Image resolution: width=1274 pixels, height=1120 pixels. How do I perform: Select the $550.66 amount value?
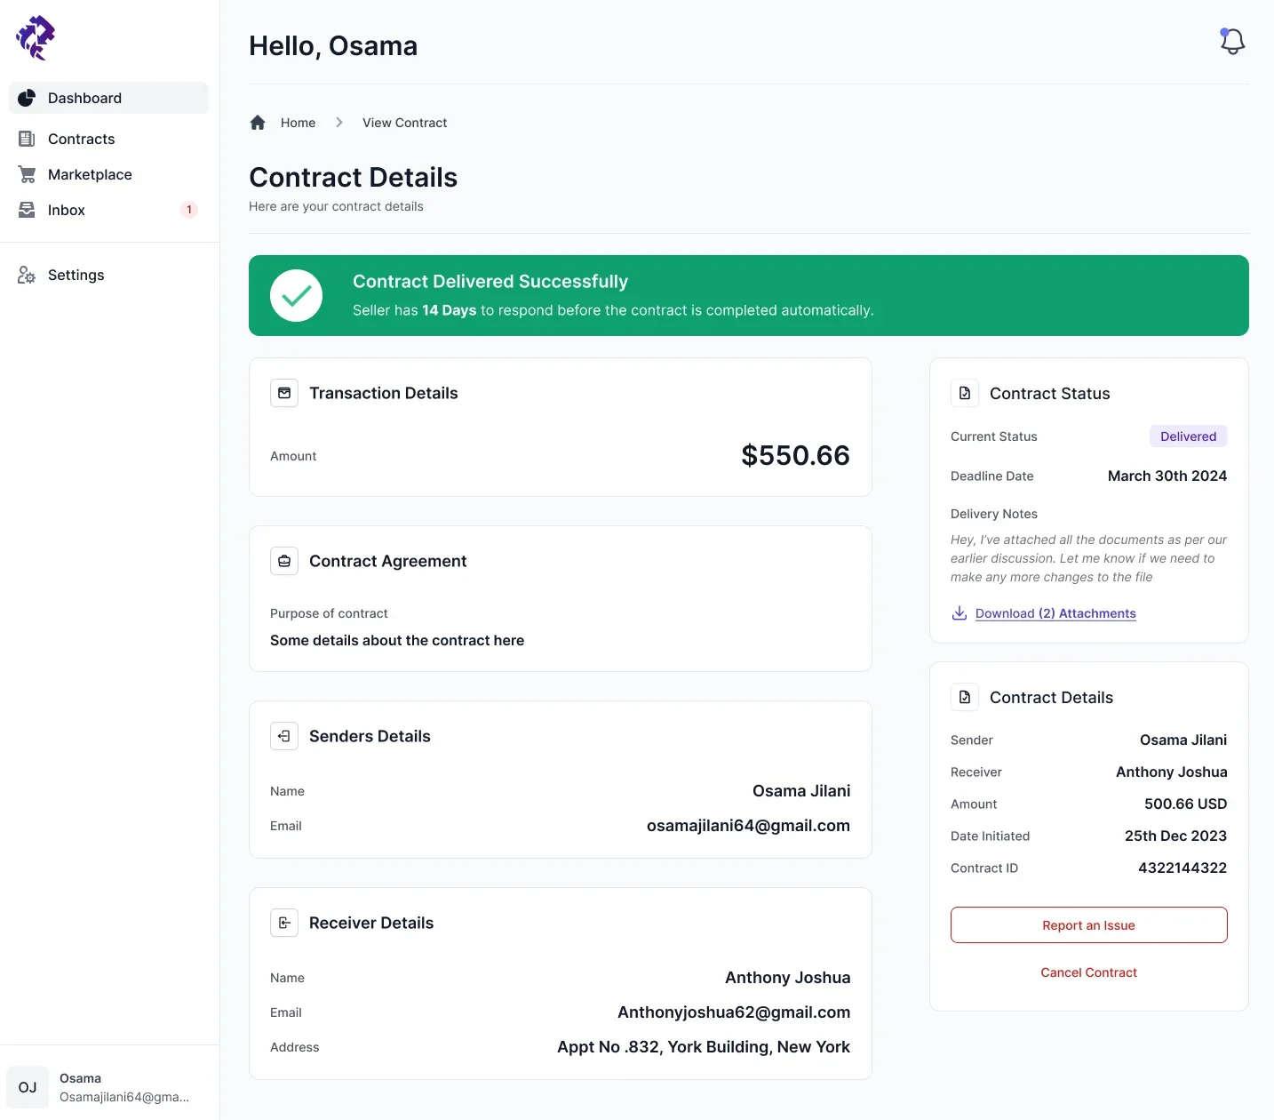pos(795,455)
